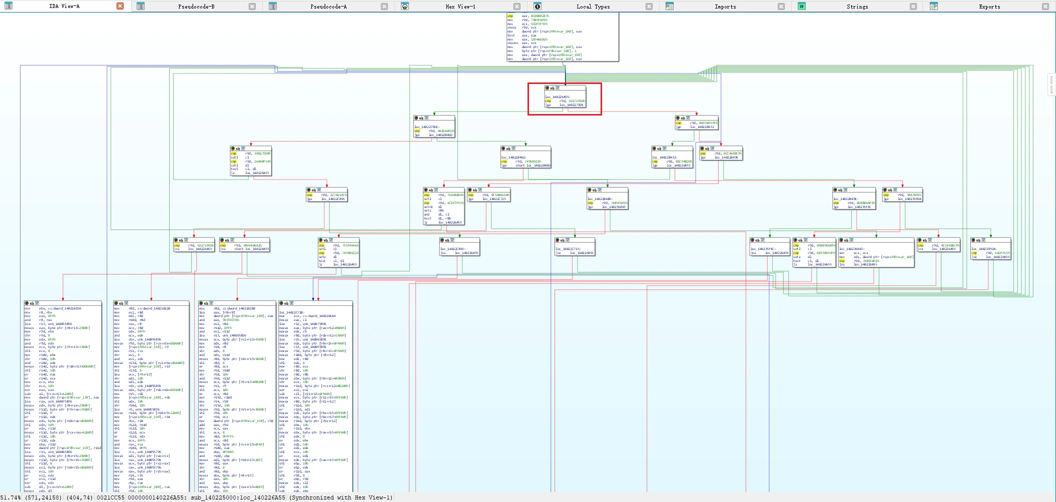
Task: Switch to the Strings tab
Action: [857, 6]
